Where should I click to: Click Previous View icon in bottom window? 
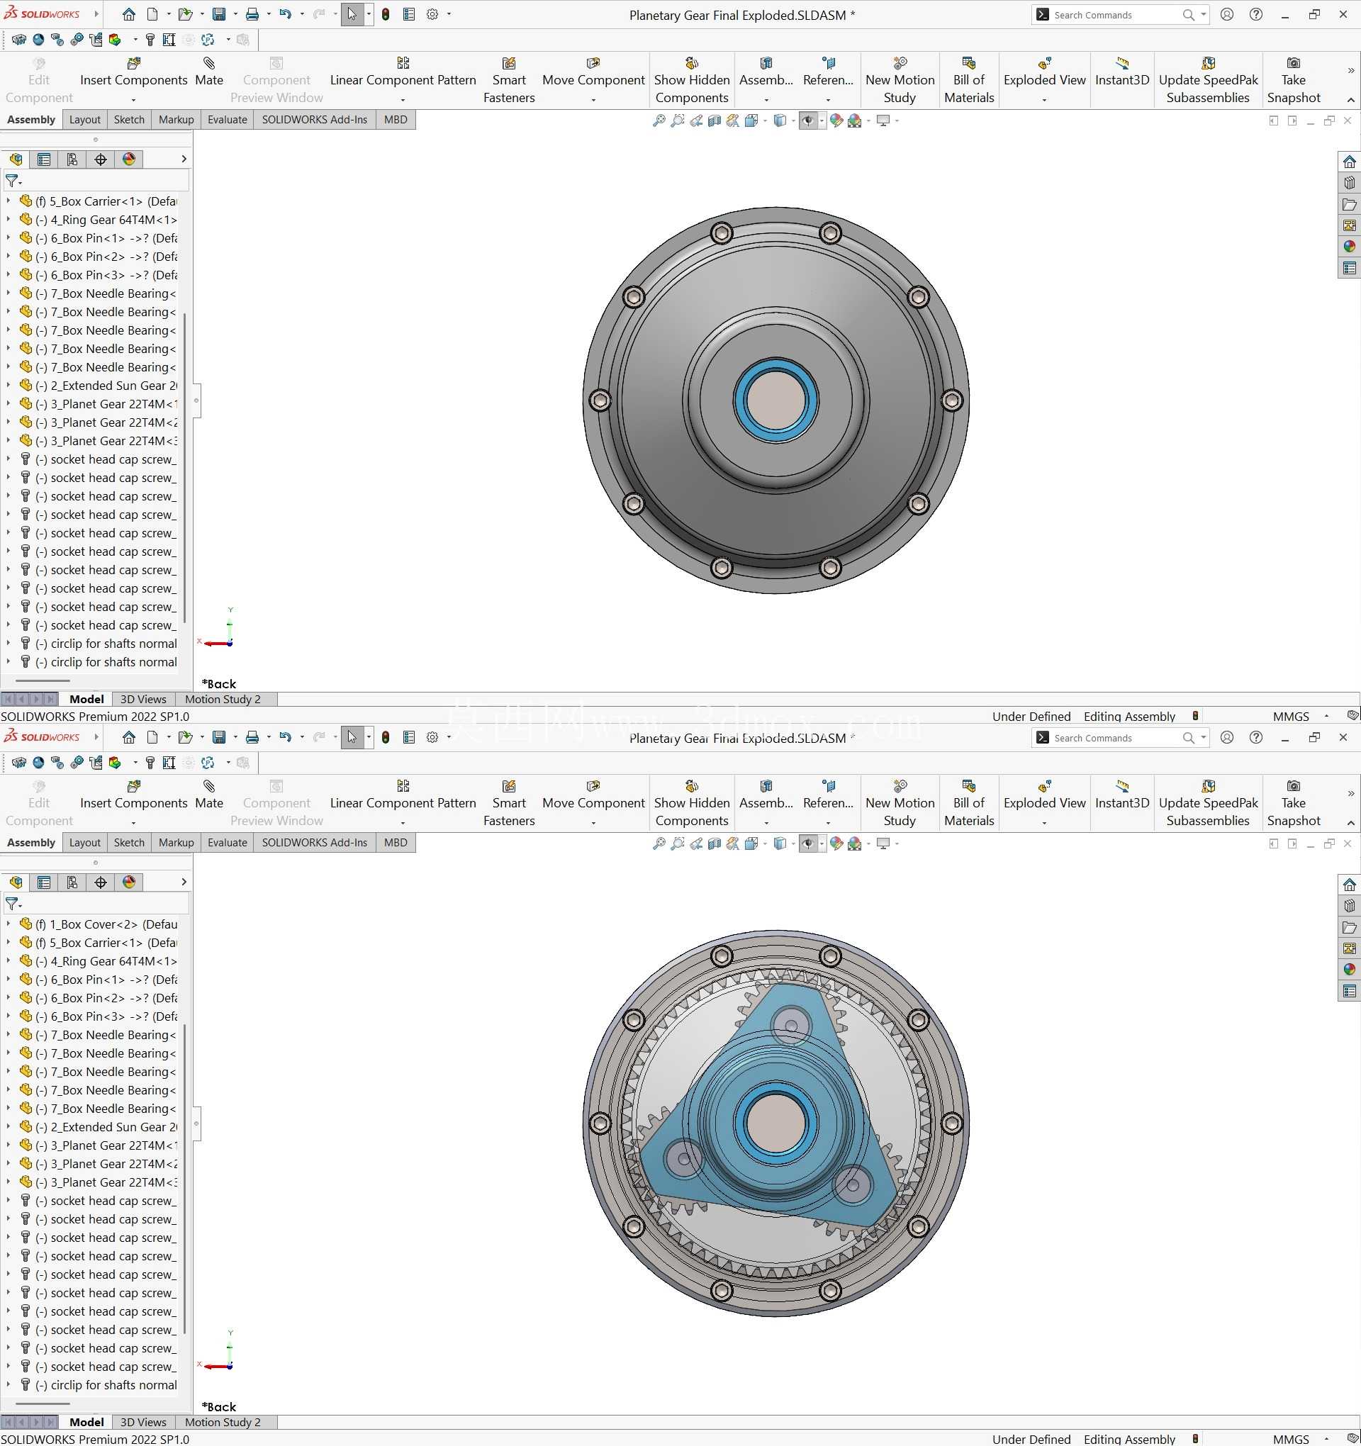coord(696,843)
